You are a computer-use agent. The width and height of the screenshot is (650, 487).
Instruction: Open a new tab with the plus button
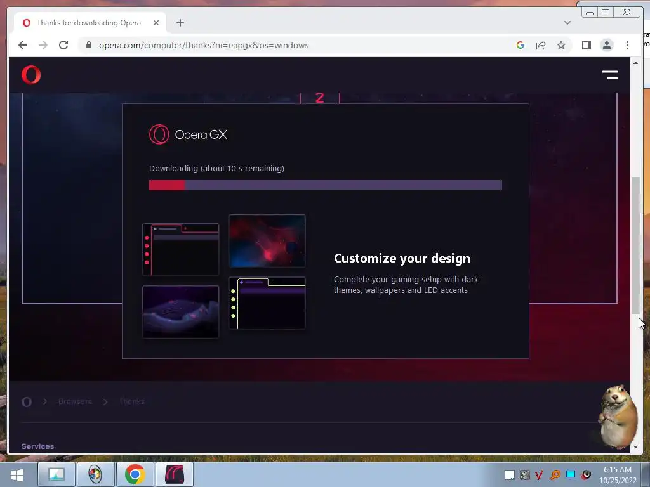pyautogui.click(x=180, y=23)
